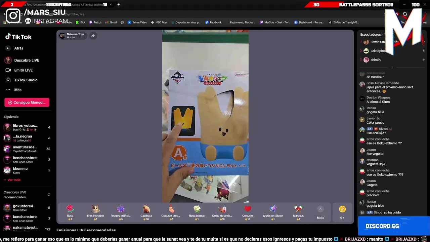
Task: Open the Prime Video bookmark
Action: (137, 23)
